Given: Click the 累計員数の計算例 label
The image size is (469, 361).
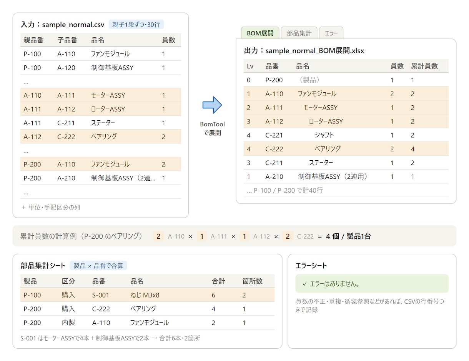Looking at the screenshot, I should tap(81, 236).
